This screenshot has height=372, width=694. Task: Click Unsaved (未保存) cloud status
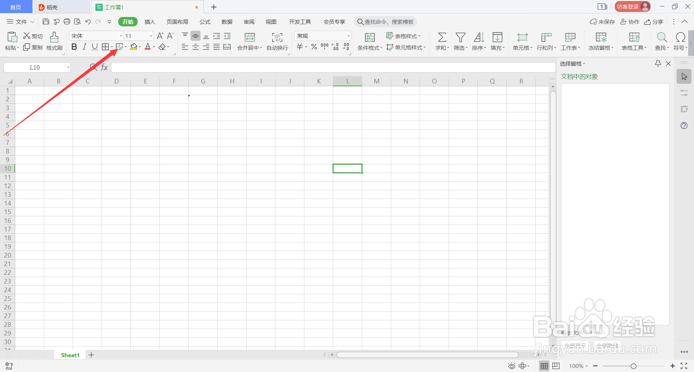pyautogui.click(x=602, y=22)
